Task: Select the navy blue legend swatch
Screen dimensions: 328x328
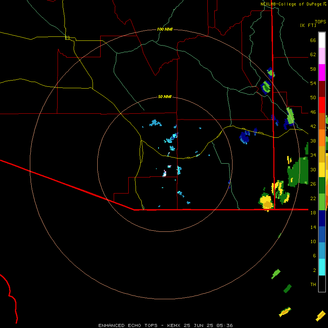Action: coord(322,218)
